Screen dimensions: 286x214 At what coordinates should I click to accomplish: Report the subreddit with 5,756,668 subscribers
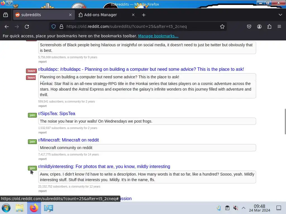pyautogui.click(x=42, y=62)
